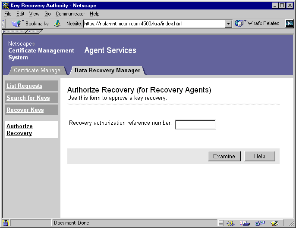Image resolution: width=296 pixels, height=228 pixels.
Task: Maximize the Netscape window
Action: click(282, 6)
